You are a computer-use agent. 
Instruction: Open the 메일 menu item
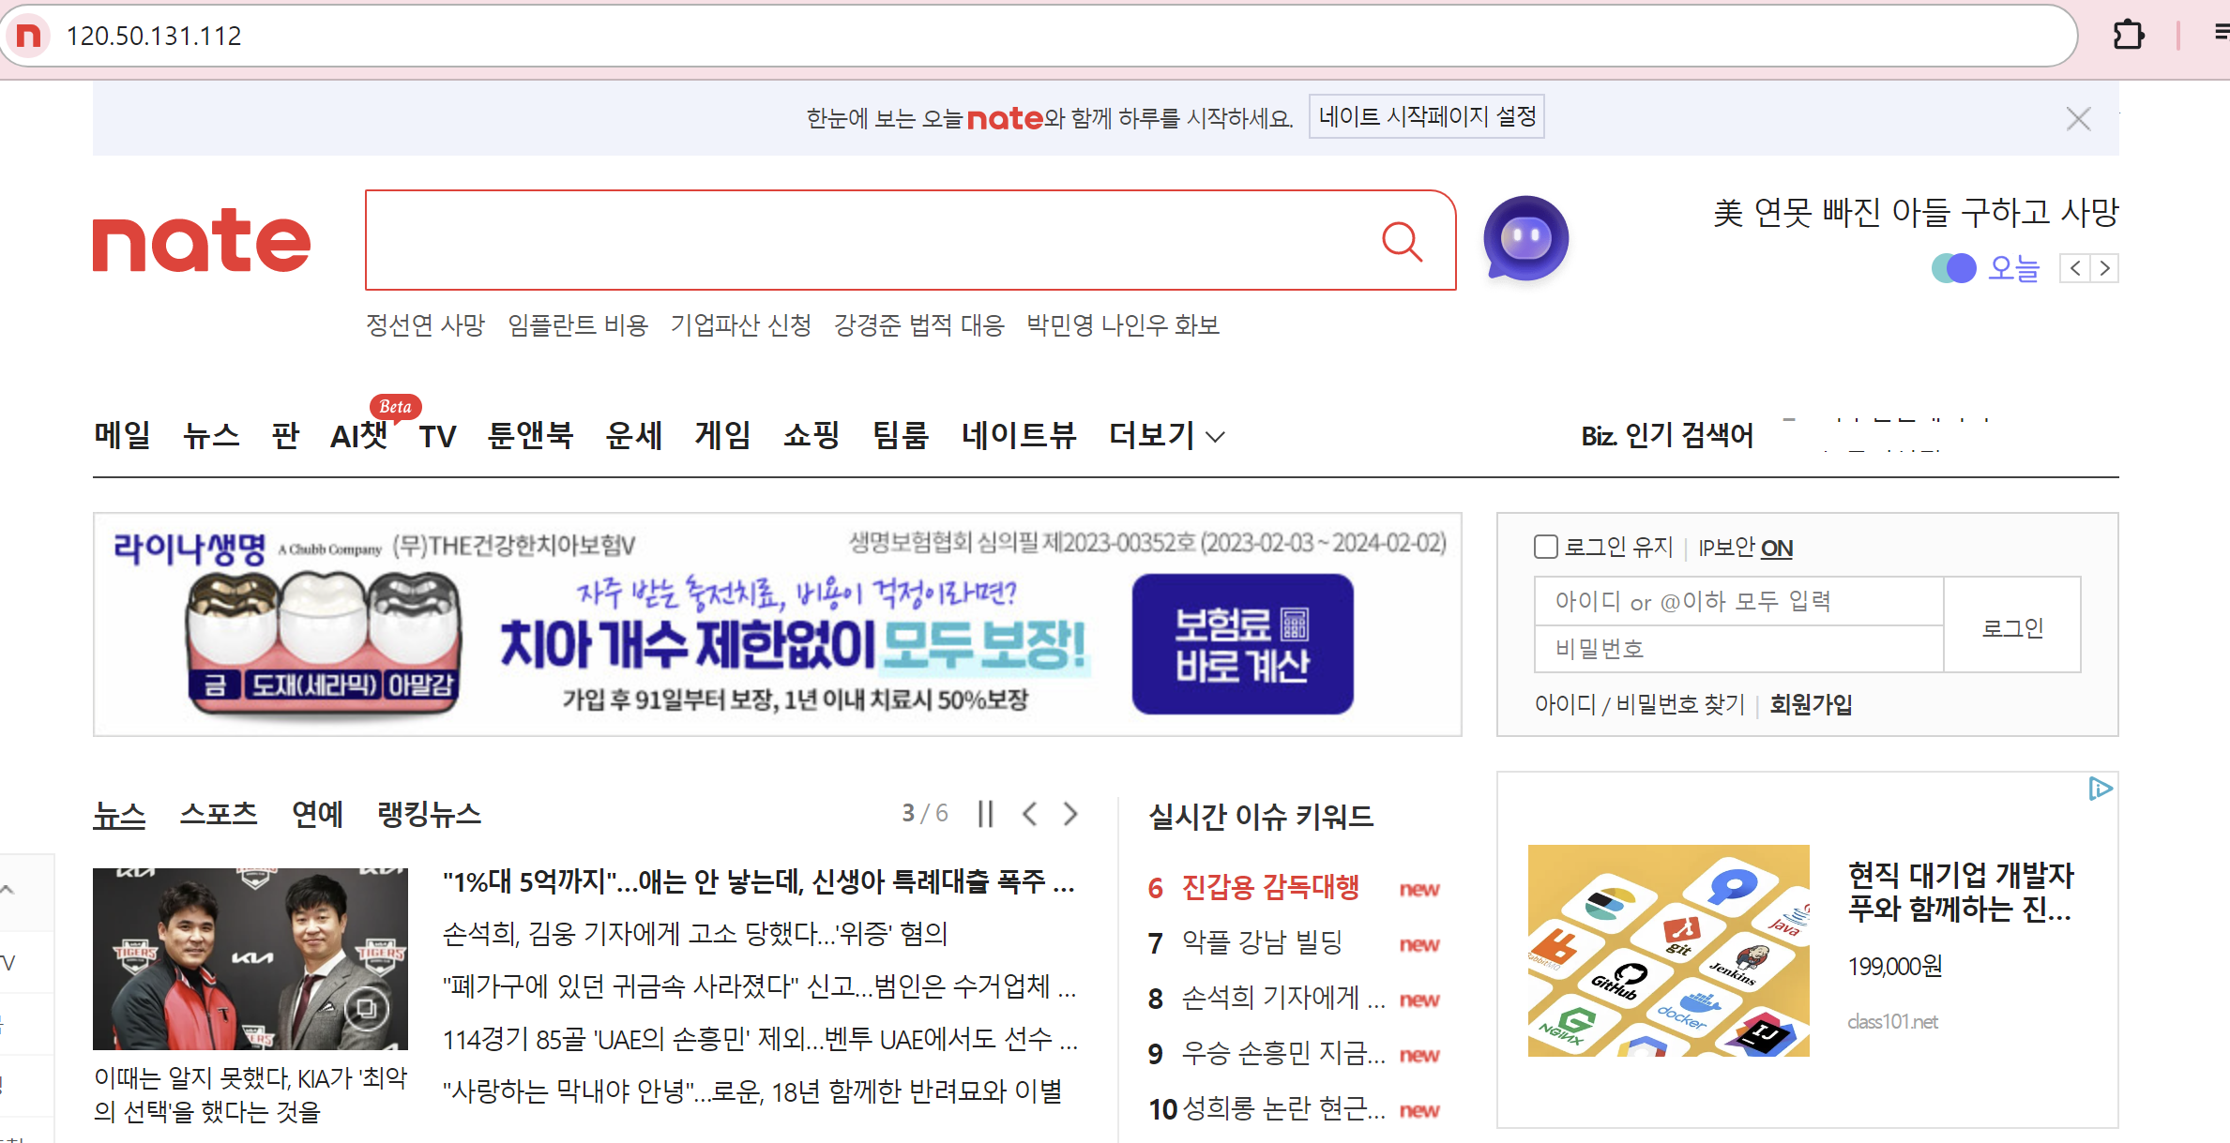coord(122,436)
